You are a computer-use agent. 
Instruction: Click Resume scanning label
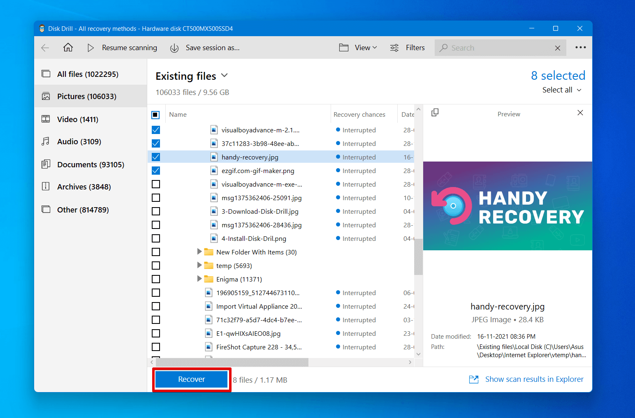coord(130,48)
